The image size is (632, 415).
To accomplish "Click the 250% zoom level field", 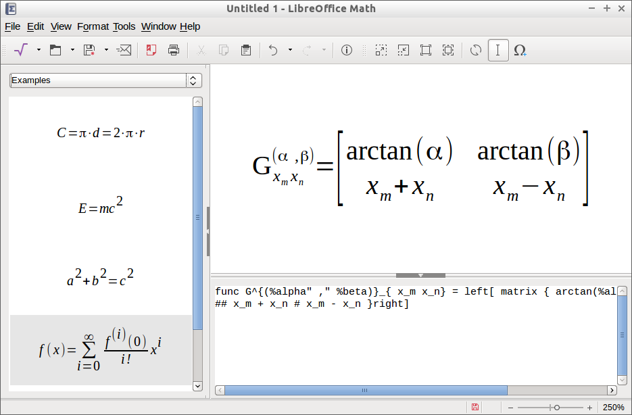I will coord(613,408).
